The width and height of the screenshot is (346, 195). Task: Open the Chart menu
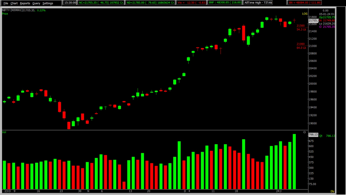coord(14,3)
